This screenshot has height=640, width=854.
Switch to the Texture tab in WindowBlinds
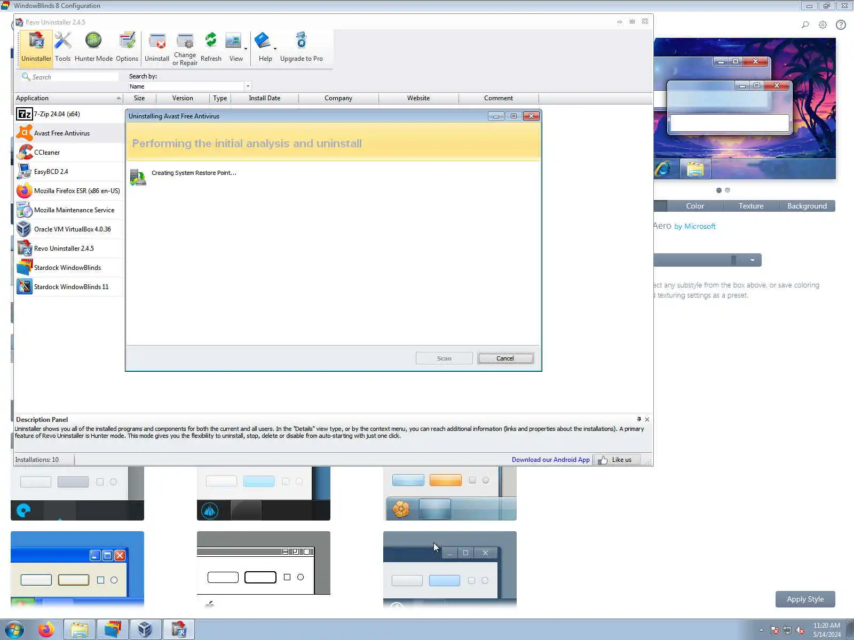click(x=751, y=206)
